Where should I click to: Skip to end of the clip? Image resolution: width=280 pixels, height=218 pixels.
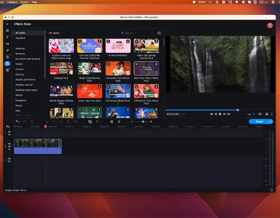229,114
